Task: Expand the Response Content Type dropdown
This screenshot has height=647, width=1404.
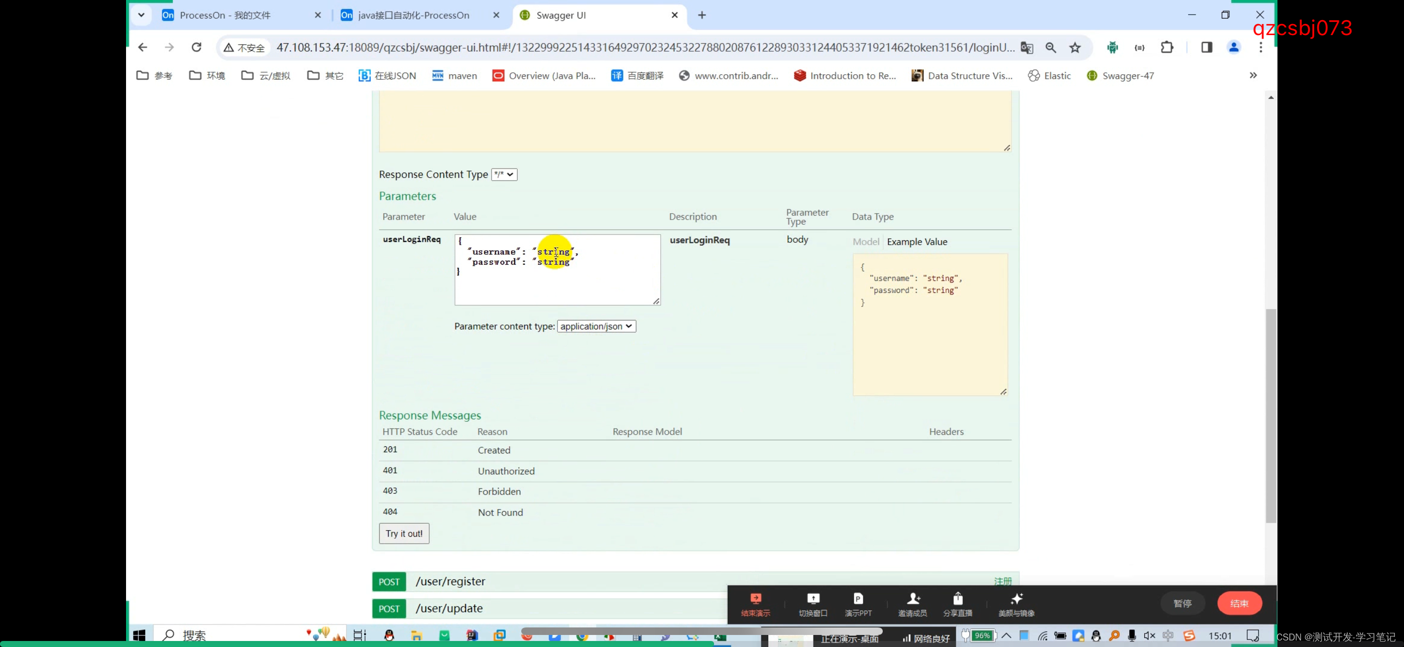Action: (x=503, y=174)
